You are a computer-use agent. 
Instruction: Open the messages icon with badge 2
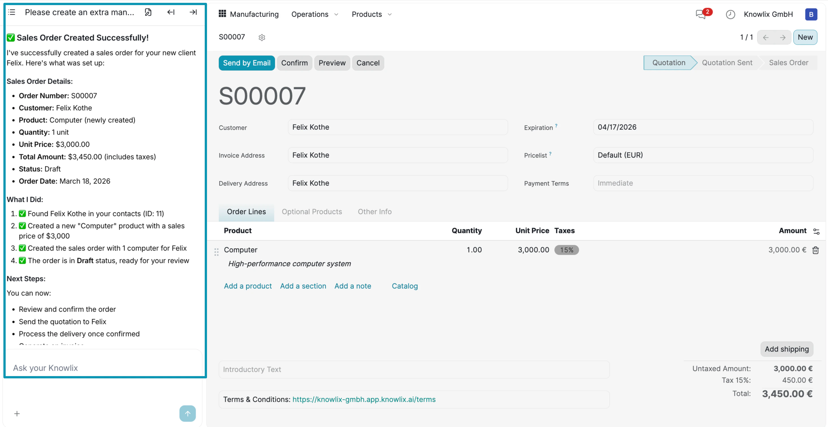tap(701, 14)
